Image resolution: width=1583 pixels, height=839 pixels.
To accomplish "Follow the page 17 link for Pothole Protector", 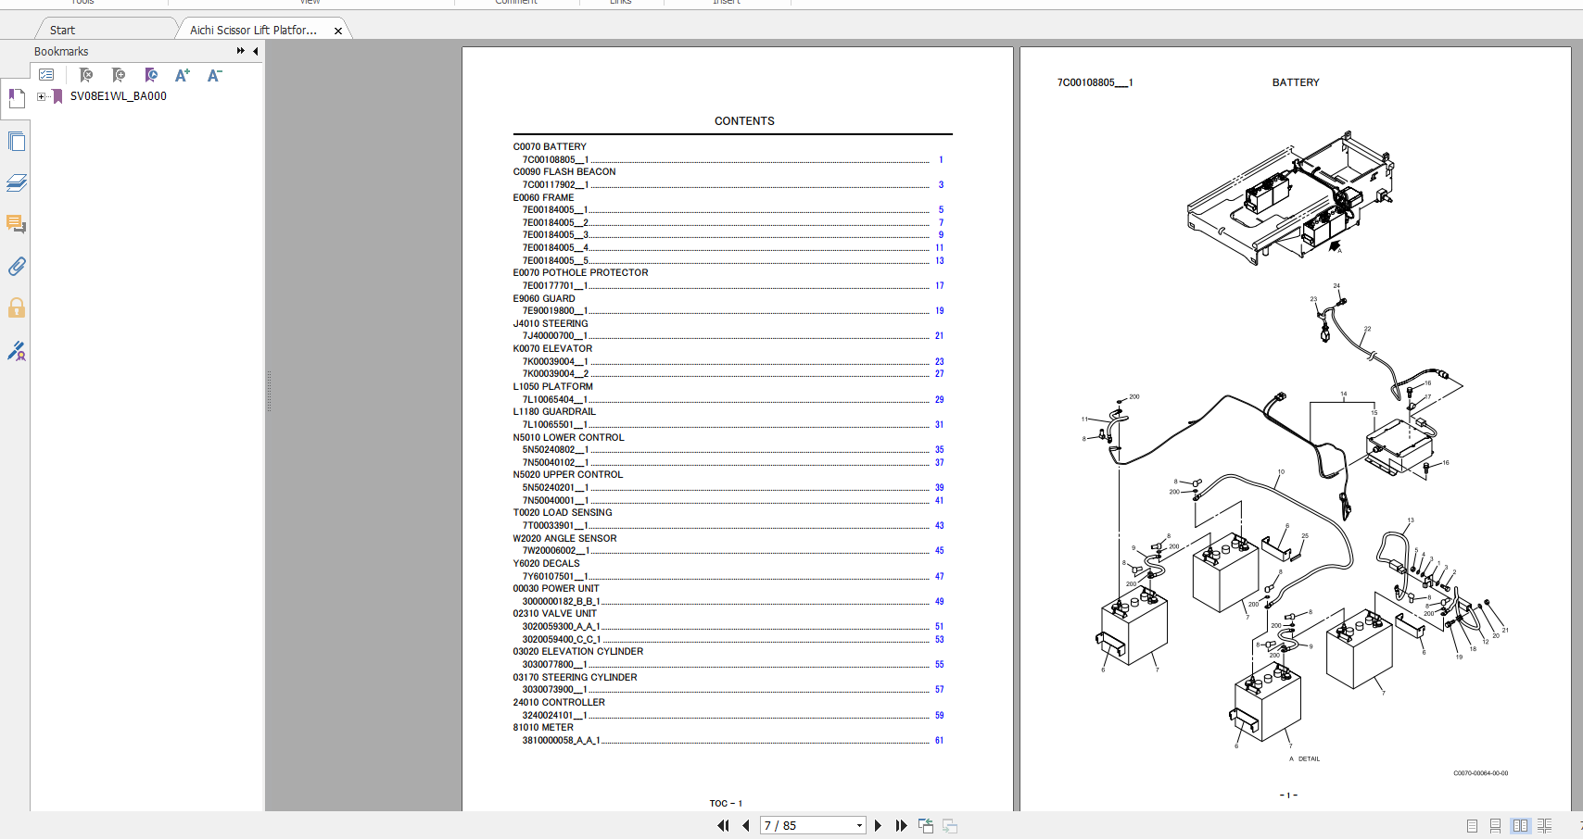I will pos(939,286).
